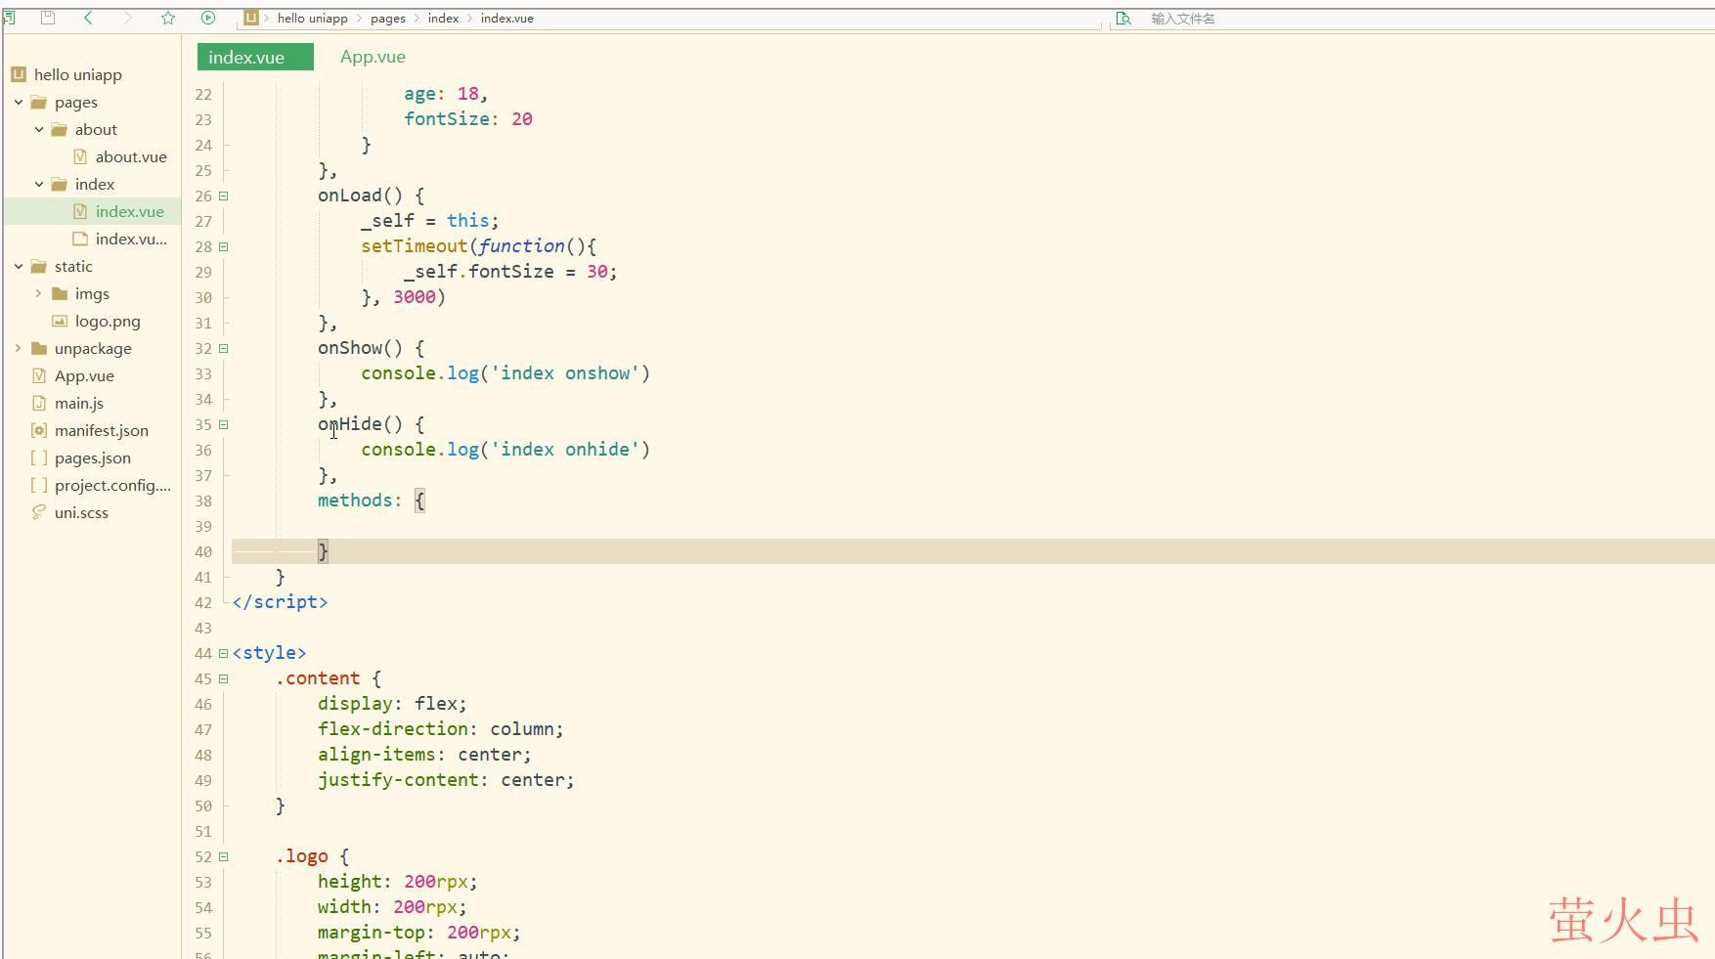
Task: Click the project.config bracket file icon
Action: pyautogui.click(x=39, y=485)
